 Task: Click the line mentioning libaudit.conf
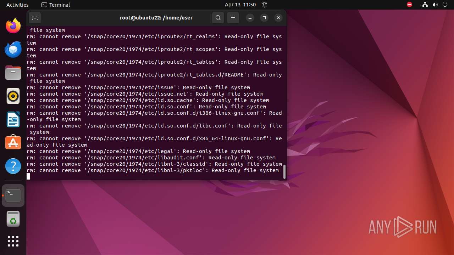(x=151, y=158)
